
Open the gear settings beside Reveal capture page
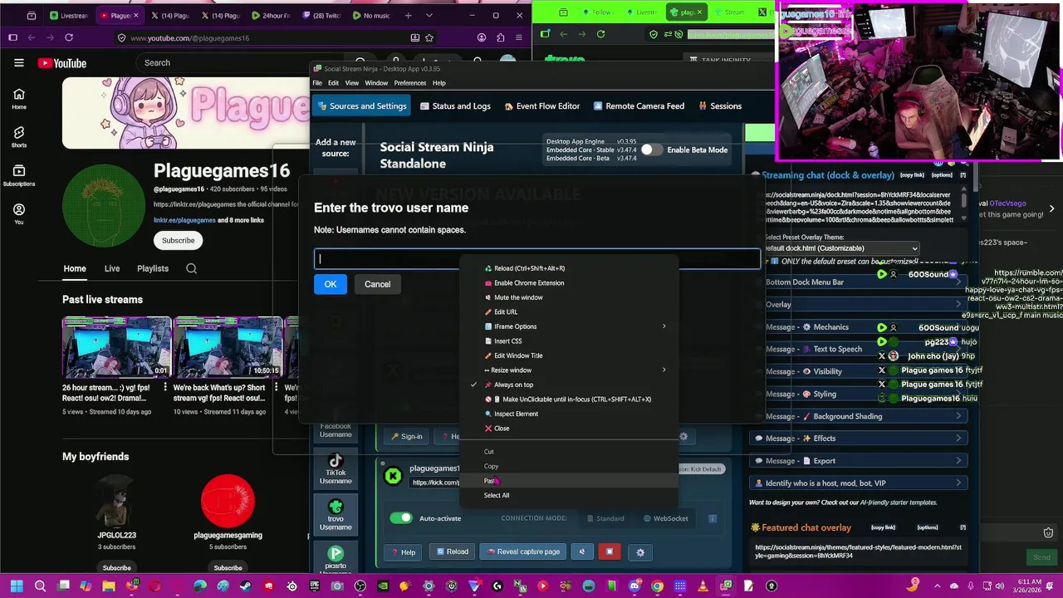640,551
